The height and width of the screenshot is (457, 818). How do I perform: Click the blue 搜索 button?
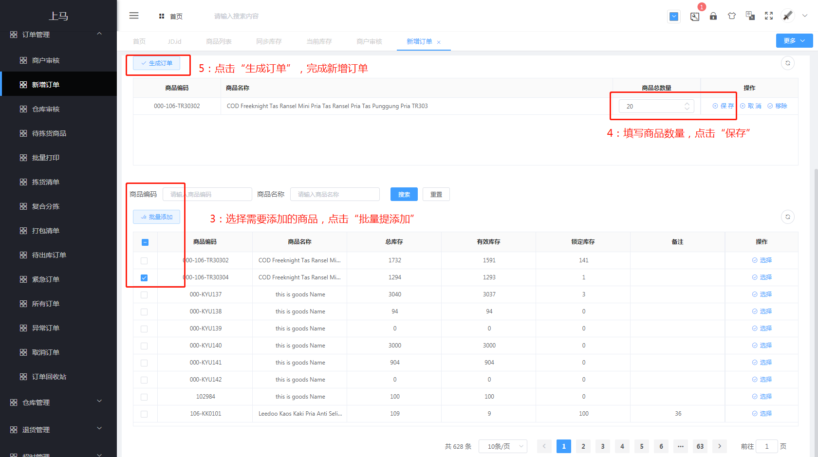pyautogui.click(x=404, y=194)
